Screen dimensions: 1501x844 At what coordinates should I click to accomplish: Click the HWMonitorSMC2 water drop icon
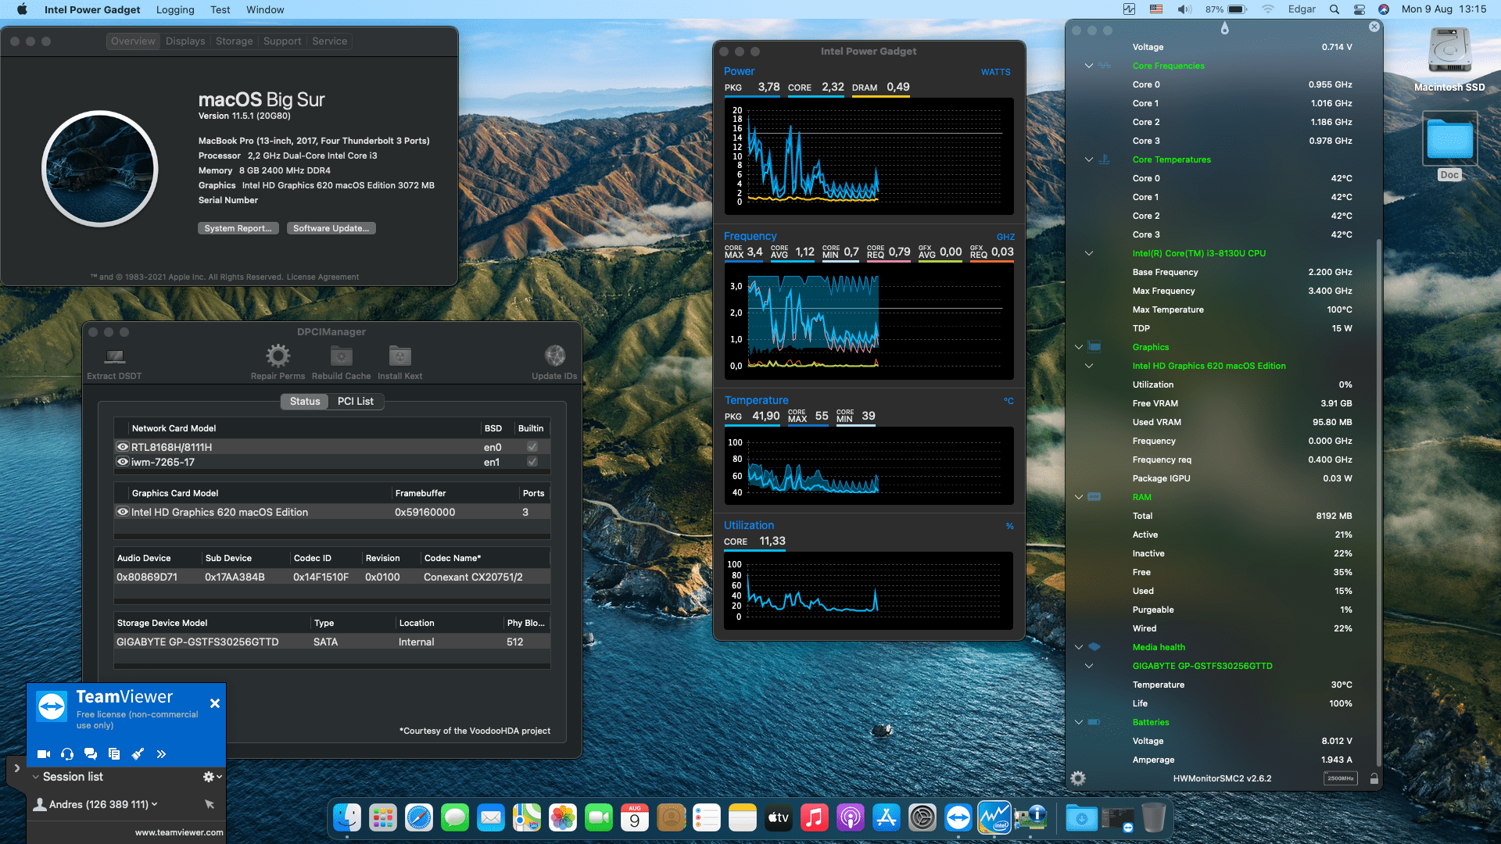(x=1224, y=28)
